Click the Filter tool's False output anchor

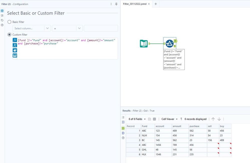pyautogui.click(x=175, y=46)
